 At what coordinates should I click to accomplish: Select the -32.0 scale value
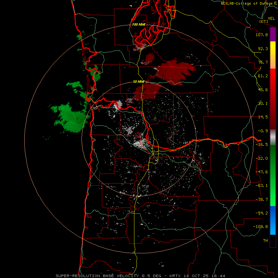coord(262,158)
